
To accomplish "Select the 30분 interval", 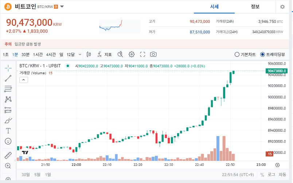I will (x=26, y=55).
